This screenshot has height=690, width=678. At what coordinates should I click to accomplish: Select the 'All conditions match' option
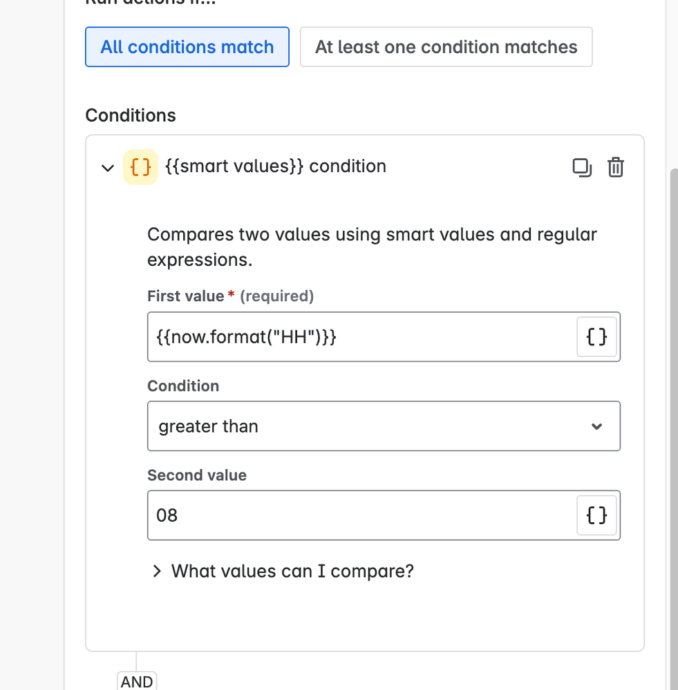click(x=187, y=47)
